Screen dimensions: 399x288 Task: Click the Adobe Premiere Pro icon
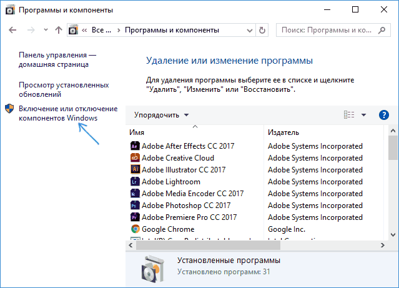tap(135, 217)
